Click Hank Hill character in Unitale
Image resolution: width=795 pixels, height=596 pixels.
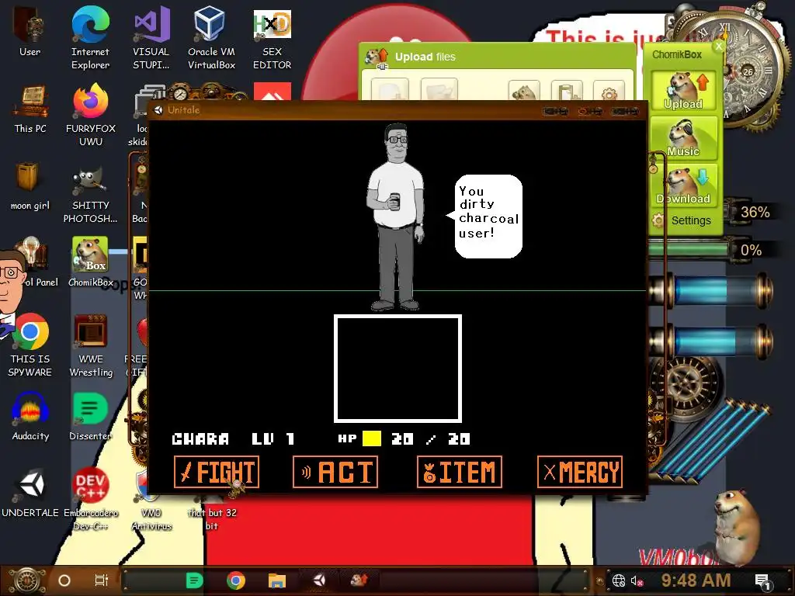click(x=396, y=217)
